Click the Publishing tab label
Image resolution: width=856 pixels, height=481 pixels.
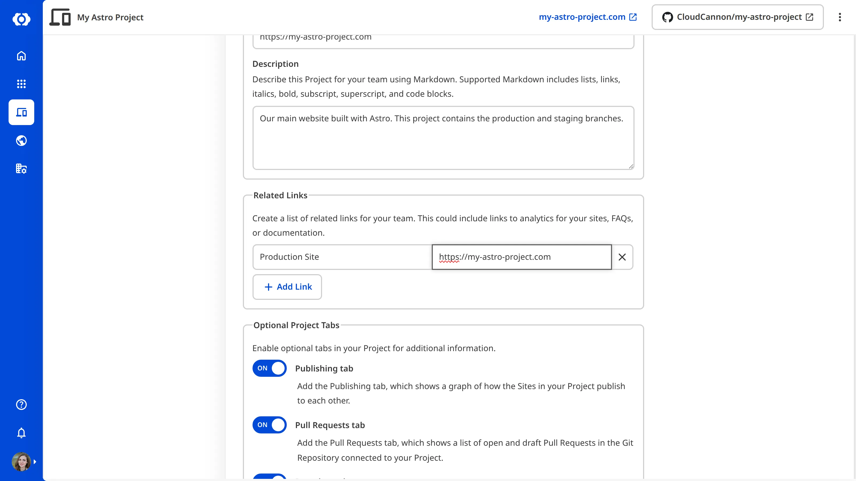[x=324, y=368]
